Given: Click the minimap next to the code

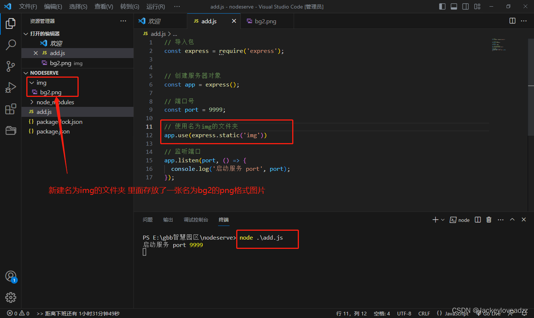Looking at the screenshot, I should pyautogui.click(x=499, y=44).
